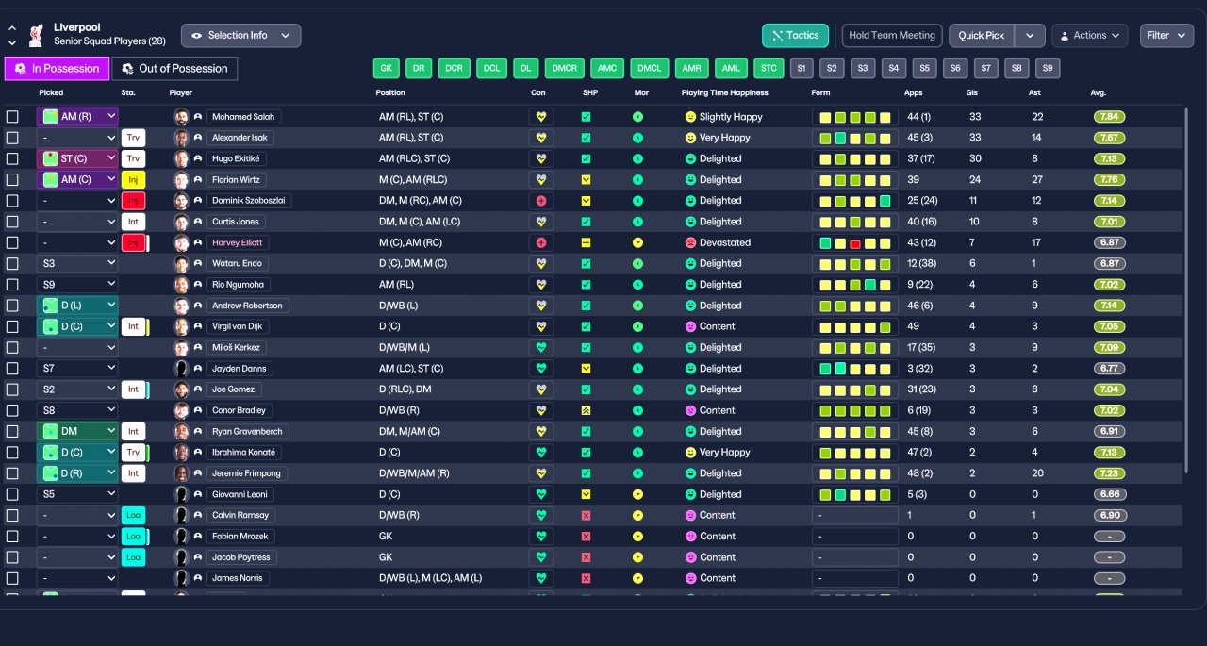This screenshot has height=646, width=1207.
Task: Open Conor Bradley's S8 picked dropdown
Action: pyautogui.click(x=77, y=410)
